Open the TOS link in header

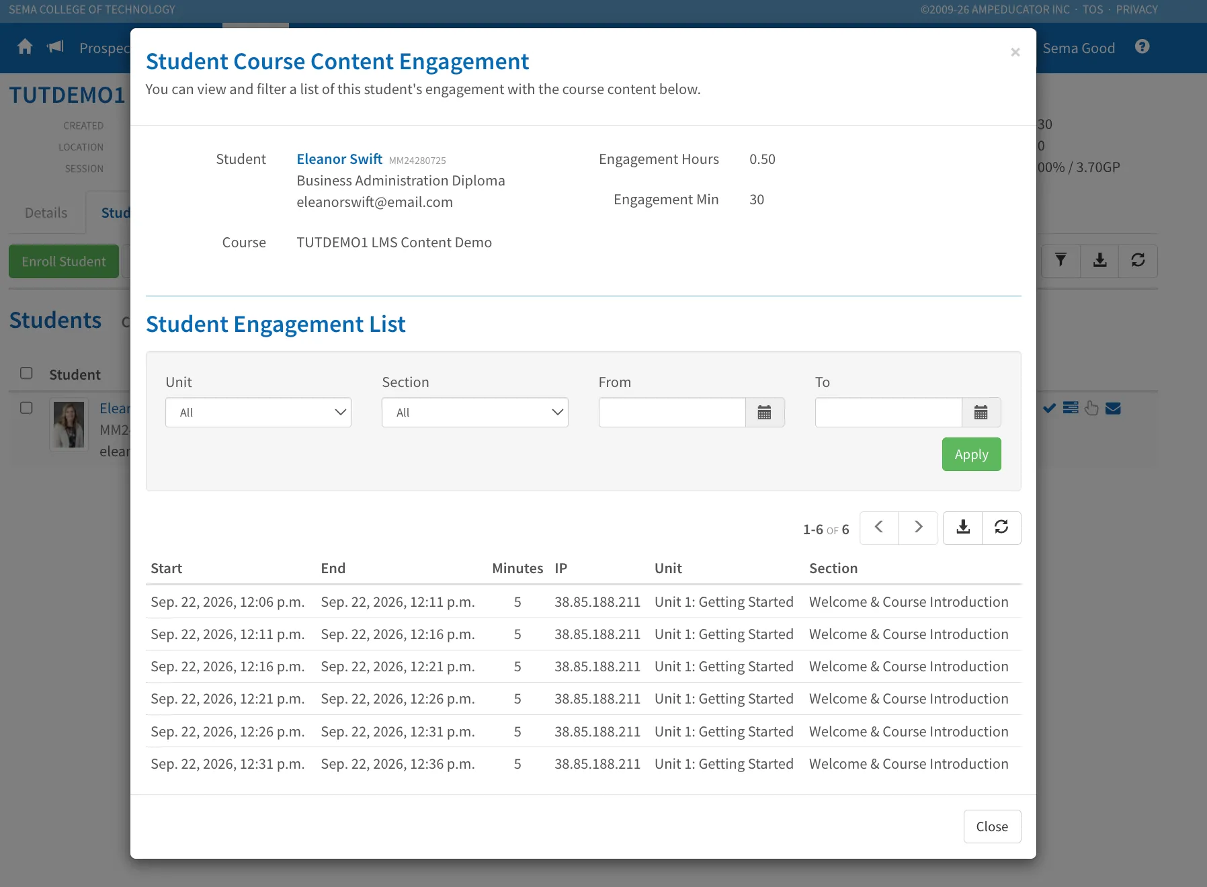point(1093,9)
